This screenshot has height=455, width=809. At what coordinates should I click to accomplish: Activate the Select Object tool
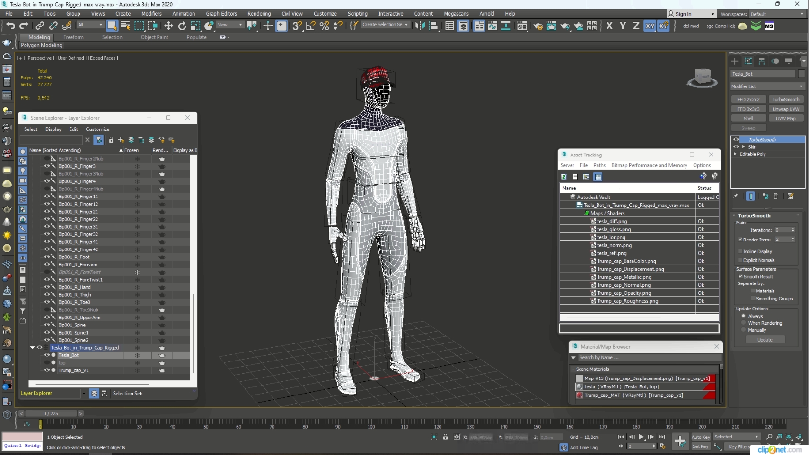(112, 26)
